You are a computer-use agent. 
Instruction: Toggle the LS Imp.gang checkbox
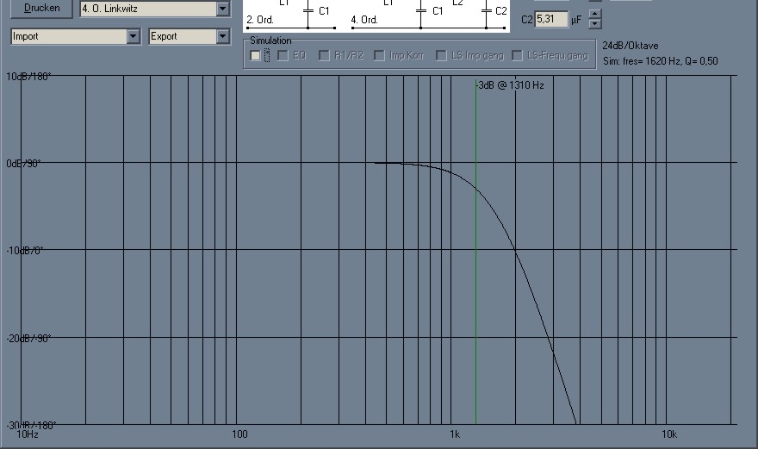tap(441, 56)
